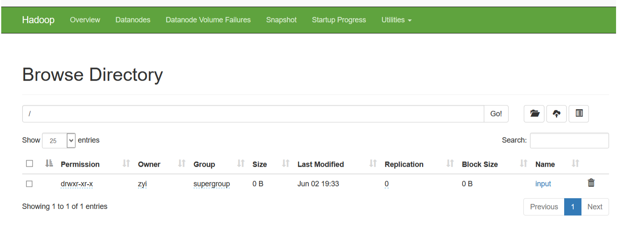Delete the input directory with trash icon
The height and width of the screenshot is (229, 621).
coord(591,183)
